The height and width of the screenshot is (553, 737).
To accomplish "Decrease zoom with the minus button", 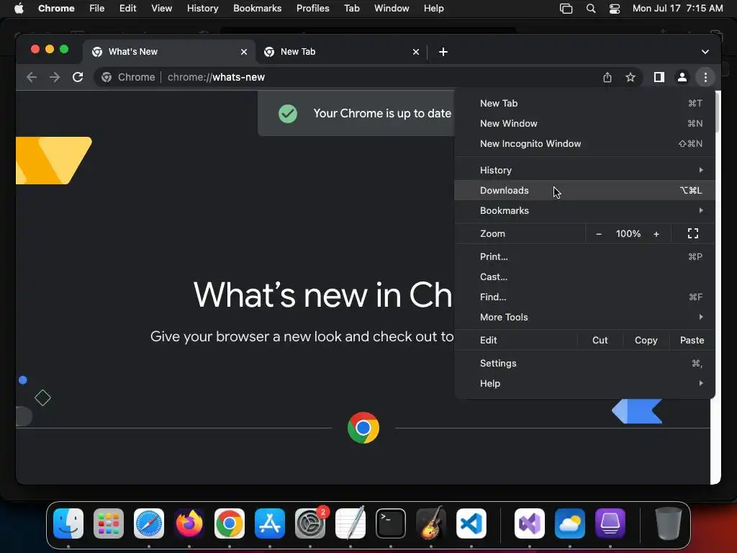I will [599, 234].
